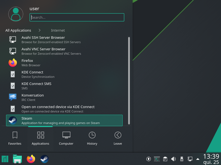Click the breadcrumb chevron arrow
This screenshot has height=165, width=221.
[x=40, y=30]
